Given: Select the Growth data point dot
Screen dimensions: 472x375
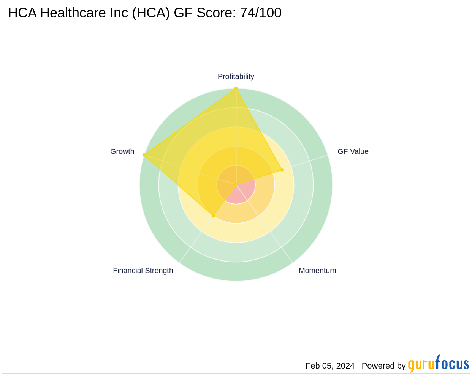Looking at the screenshot, I should click(x=144, y=155).
